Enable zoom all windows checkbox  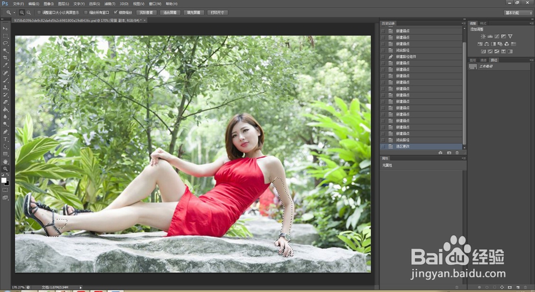point(86,13)
